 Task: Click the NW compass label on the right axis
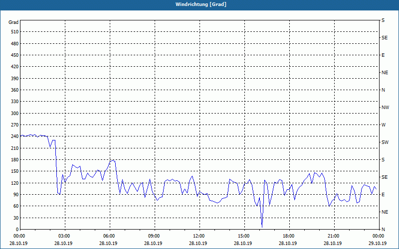385,108
